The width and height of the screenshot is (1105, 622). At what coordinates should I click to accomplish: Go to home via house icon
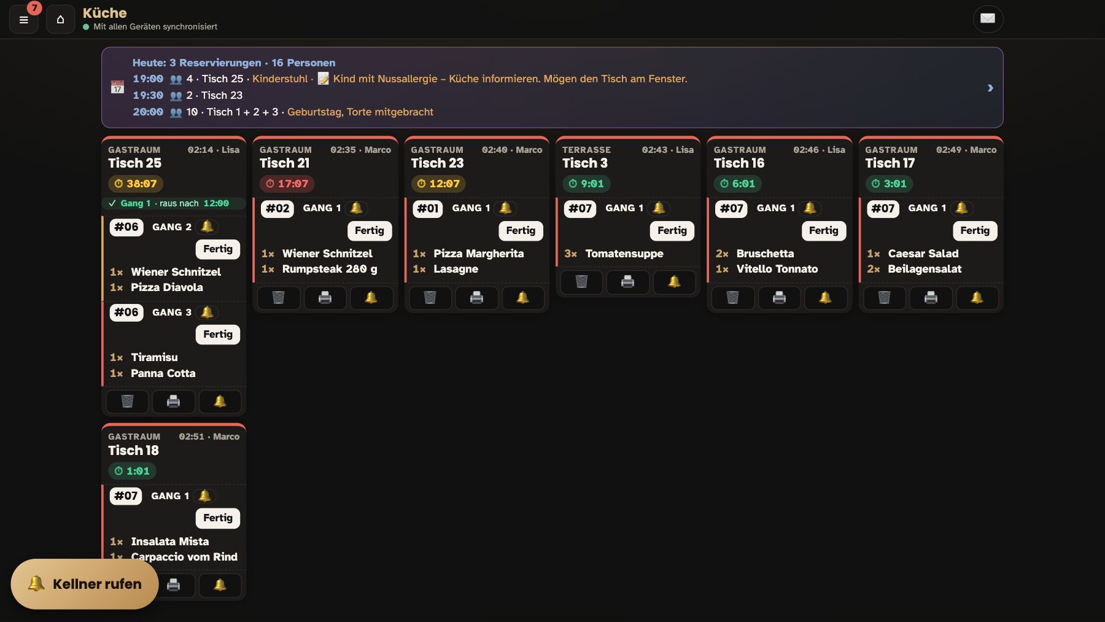pos(60,19)
